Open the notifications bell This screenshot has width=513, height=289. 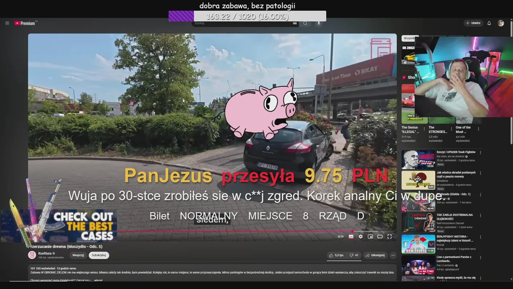pyautogui.click(x=489, y=23)
